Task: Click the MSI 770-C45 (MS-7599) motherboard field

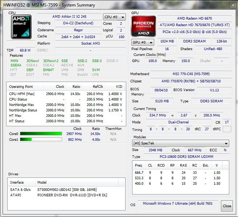Action: (191, 74)
